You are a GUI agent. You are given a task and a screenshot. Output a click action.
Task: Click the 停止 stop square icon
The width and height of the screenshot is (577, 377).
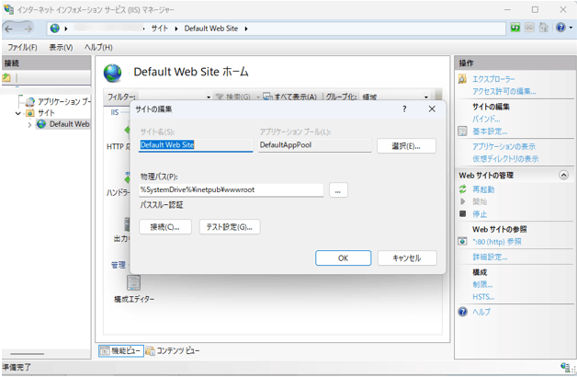click(x=463, y=213)
